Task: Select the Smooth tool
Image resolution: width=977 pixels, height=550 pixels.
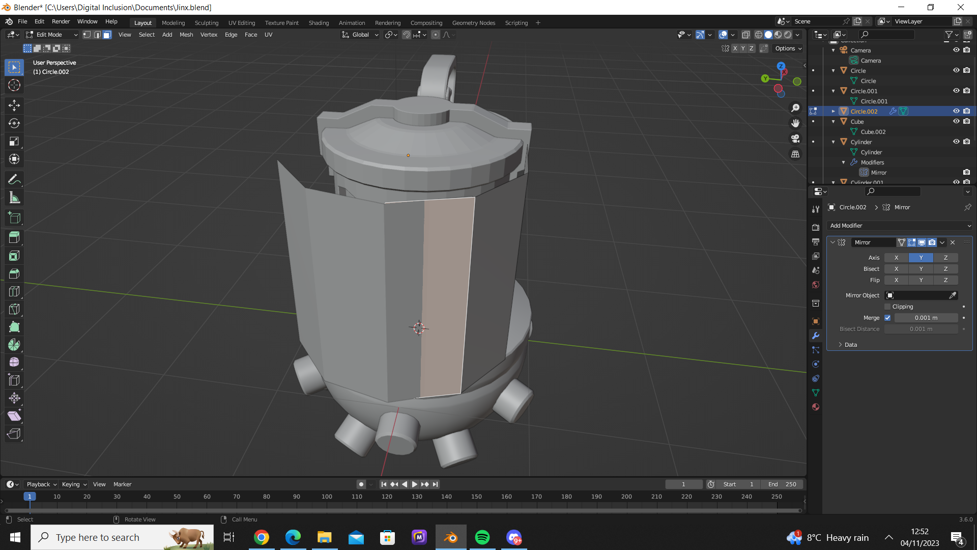Action: point(14,362)
